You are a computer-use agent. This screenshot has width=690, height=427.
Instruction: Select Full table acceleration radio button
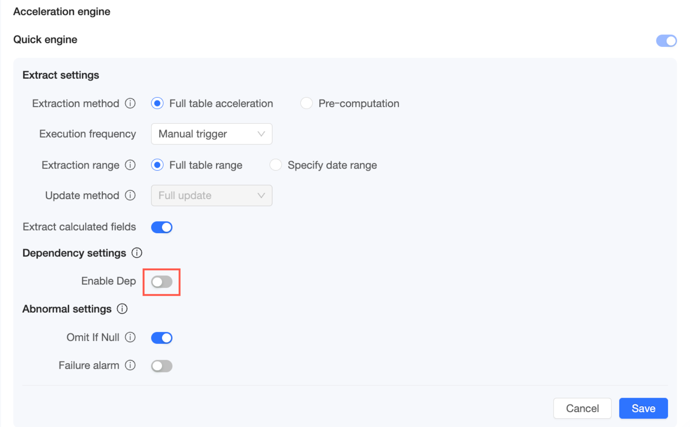(x=157, y=104)
